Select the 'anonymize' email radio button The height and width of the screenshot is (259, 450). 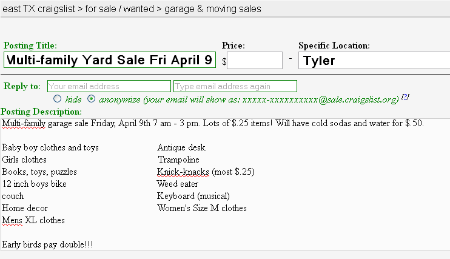[92, 98]
